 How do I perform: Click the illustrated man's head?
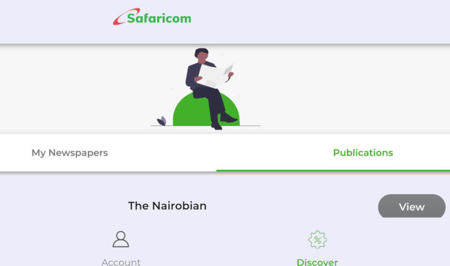tap(202, 56)
